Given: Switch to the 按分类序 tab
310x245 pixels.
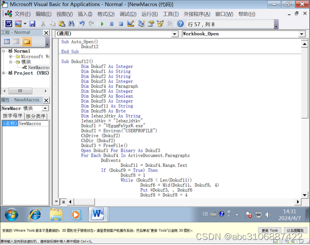Looking at the screenshot, I should point(36,116).
